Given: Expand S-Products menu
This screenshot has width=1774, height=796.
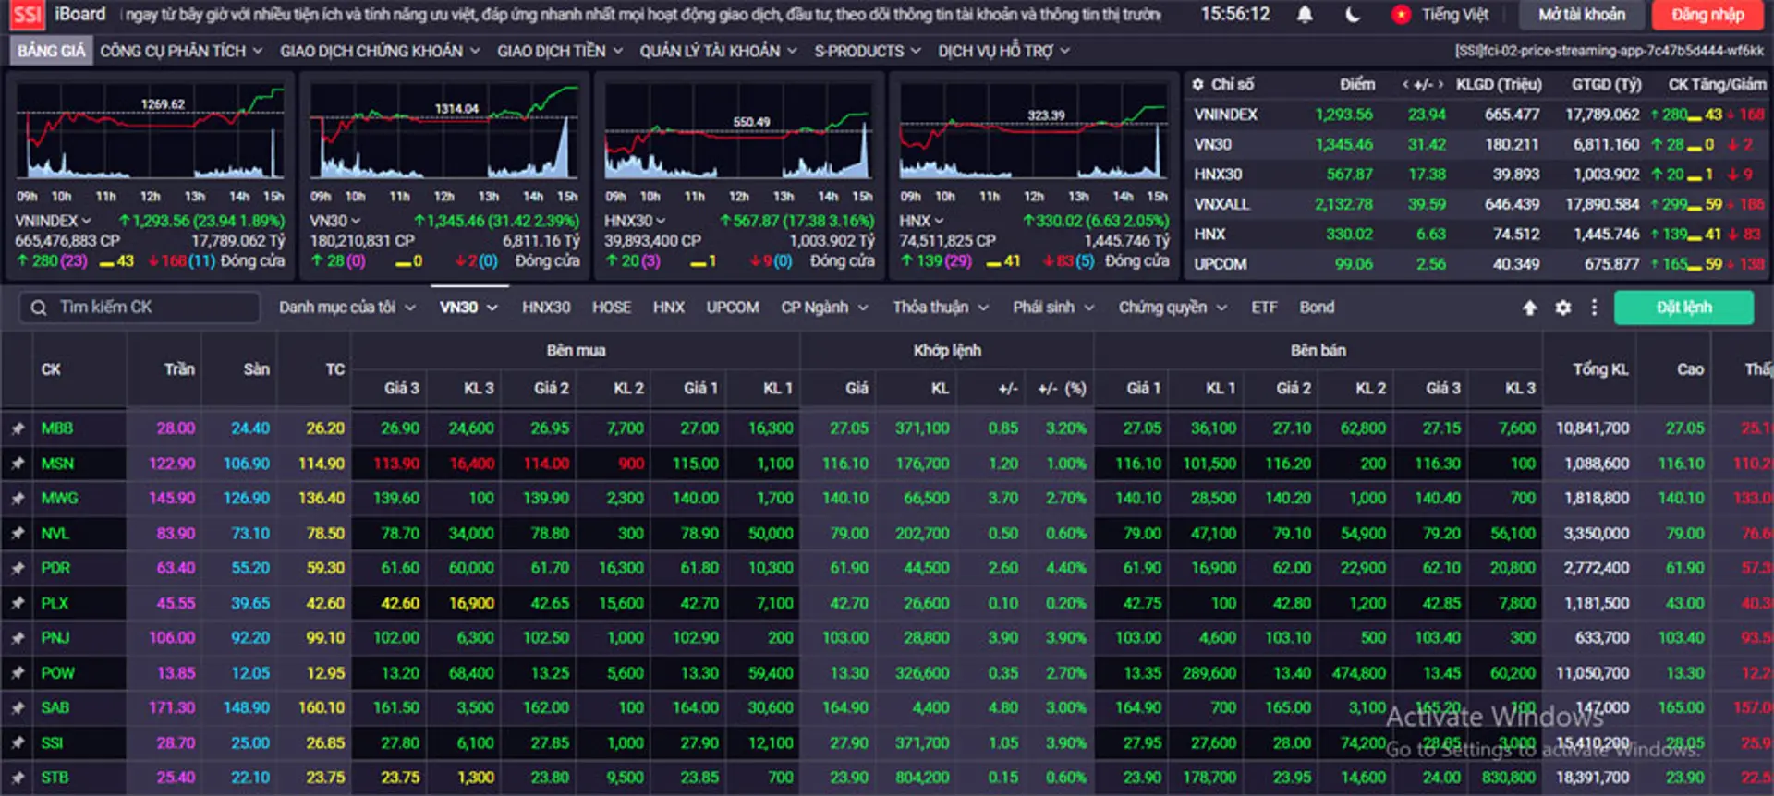Looking at the screenshot, I should 868,51.
